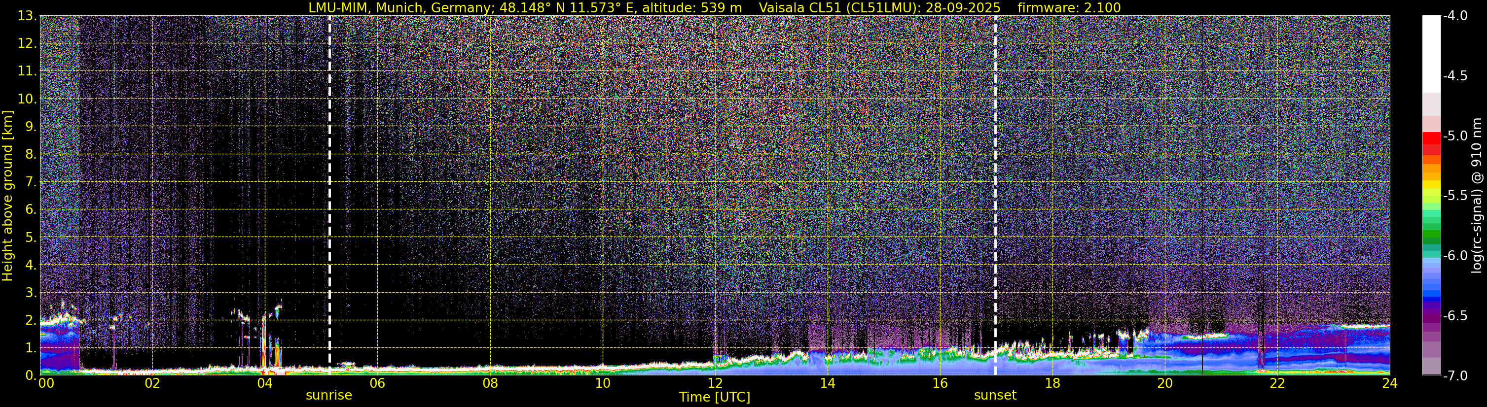Viewport: 1487px width, 407px height.
Task: Click the '18' time axis tick label
Action: pos(1052,383)
